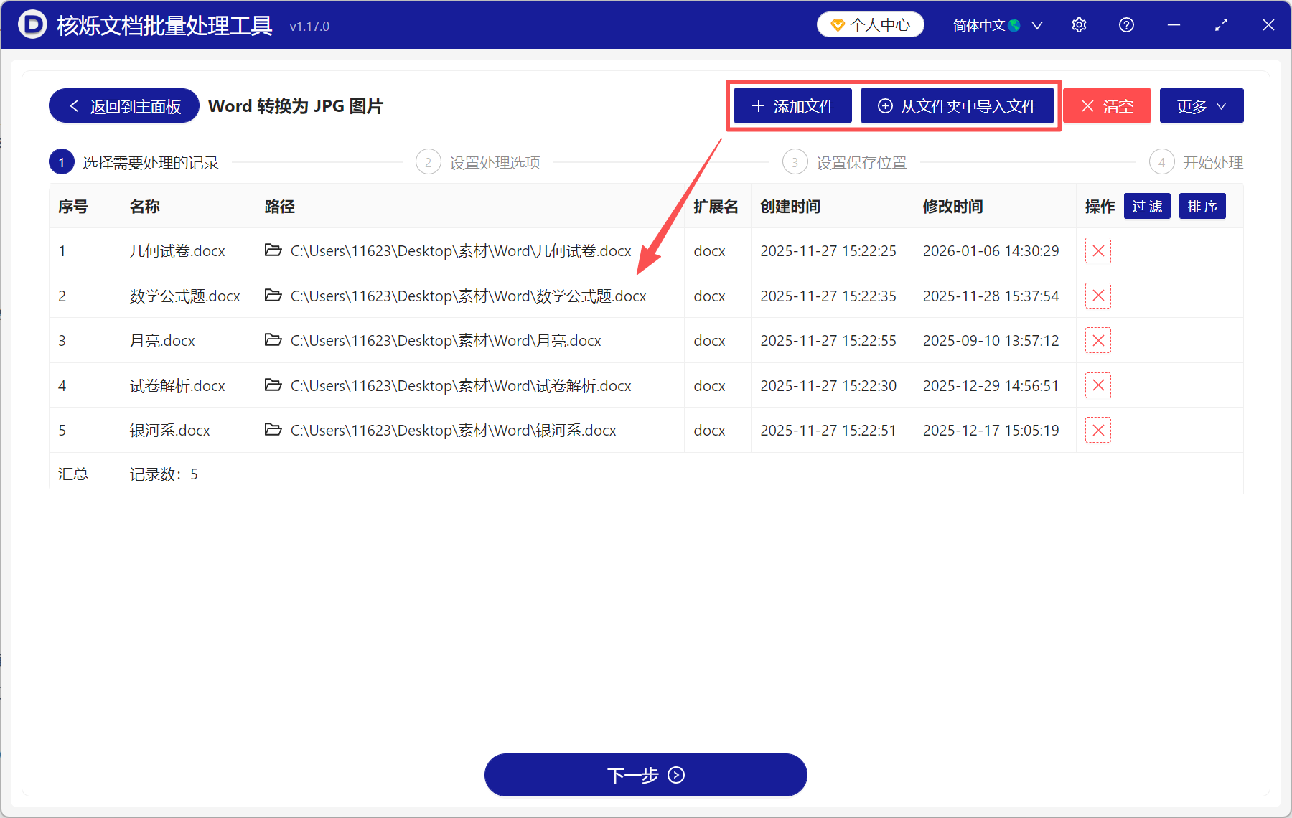Screen dimensions: 1292x818
Task: Click 返回到主面板 to go back
Action: [x=123, y=105]
